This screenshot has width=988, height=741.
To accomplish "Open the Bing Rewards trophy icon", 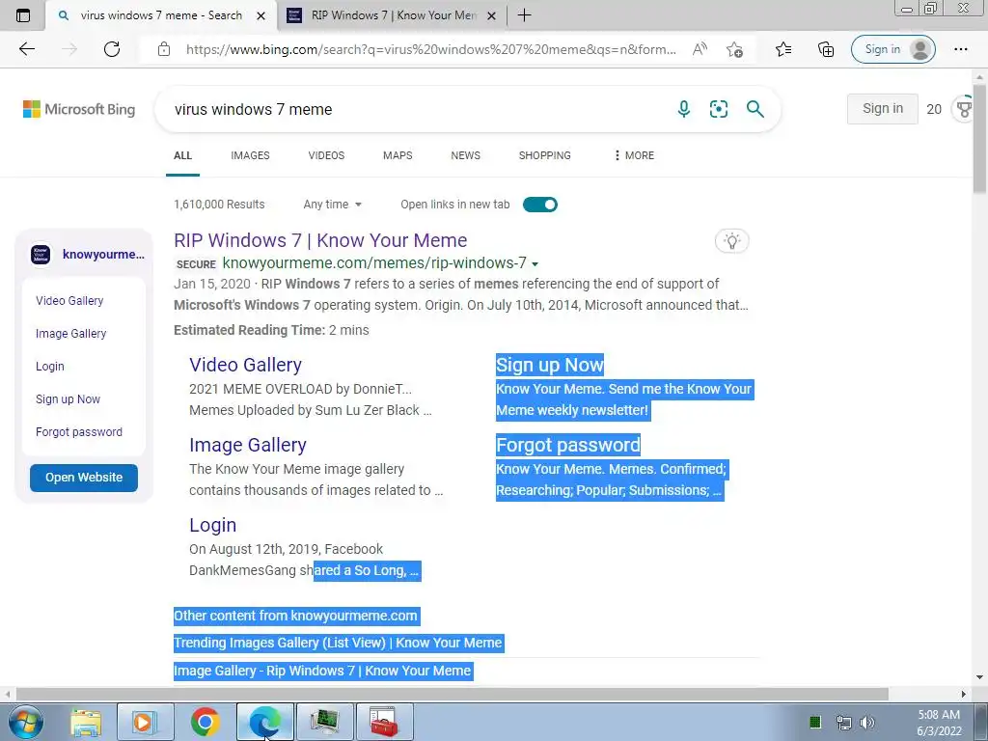I will (x=964, y=109).
